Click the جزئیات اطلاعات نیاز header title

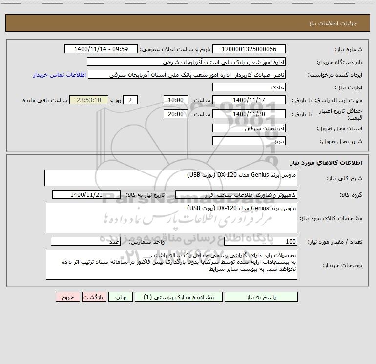[333, 23]
